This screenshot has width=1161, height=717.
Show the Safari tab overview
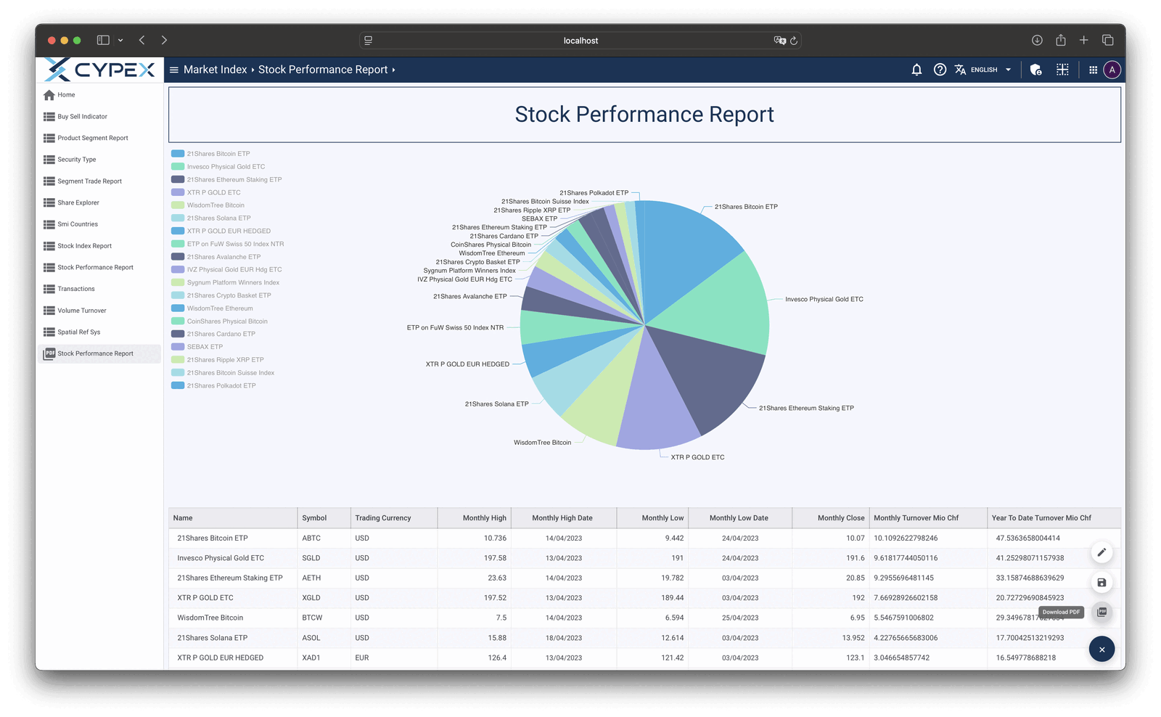(x=1108, y=41)
